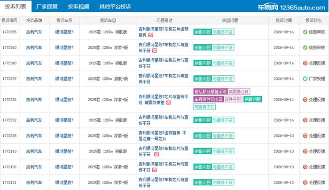Click the green 信息审核 status icon for 1772395
The image size is (329, 190).
[305, 32]
